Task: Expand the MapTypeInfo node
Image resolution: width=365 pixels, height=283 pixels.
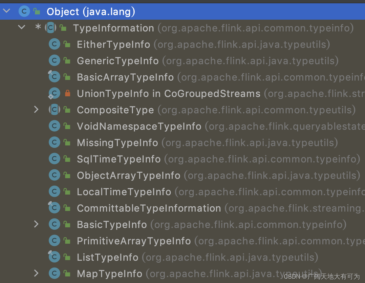Action: click(36, 273)
